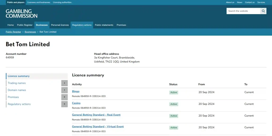Click Public Register breadcrumb link
Image resolution: width=272 pixels, height=136 pixels.
click(13, 32)
